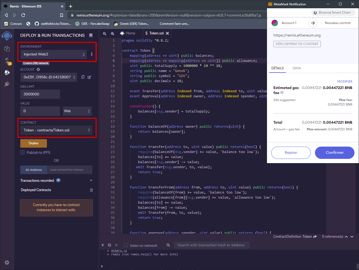Image resolution: width=359 pixels, height=270 pixels.
Task: Open the account selector dropdown
Action: 49,77
